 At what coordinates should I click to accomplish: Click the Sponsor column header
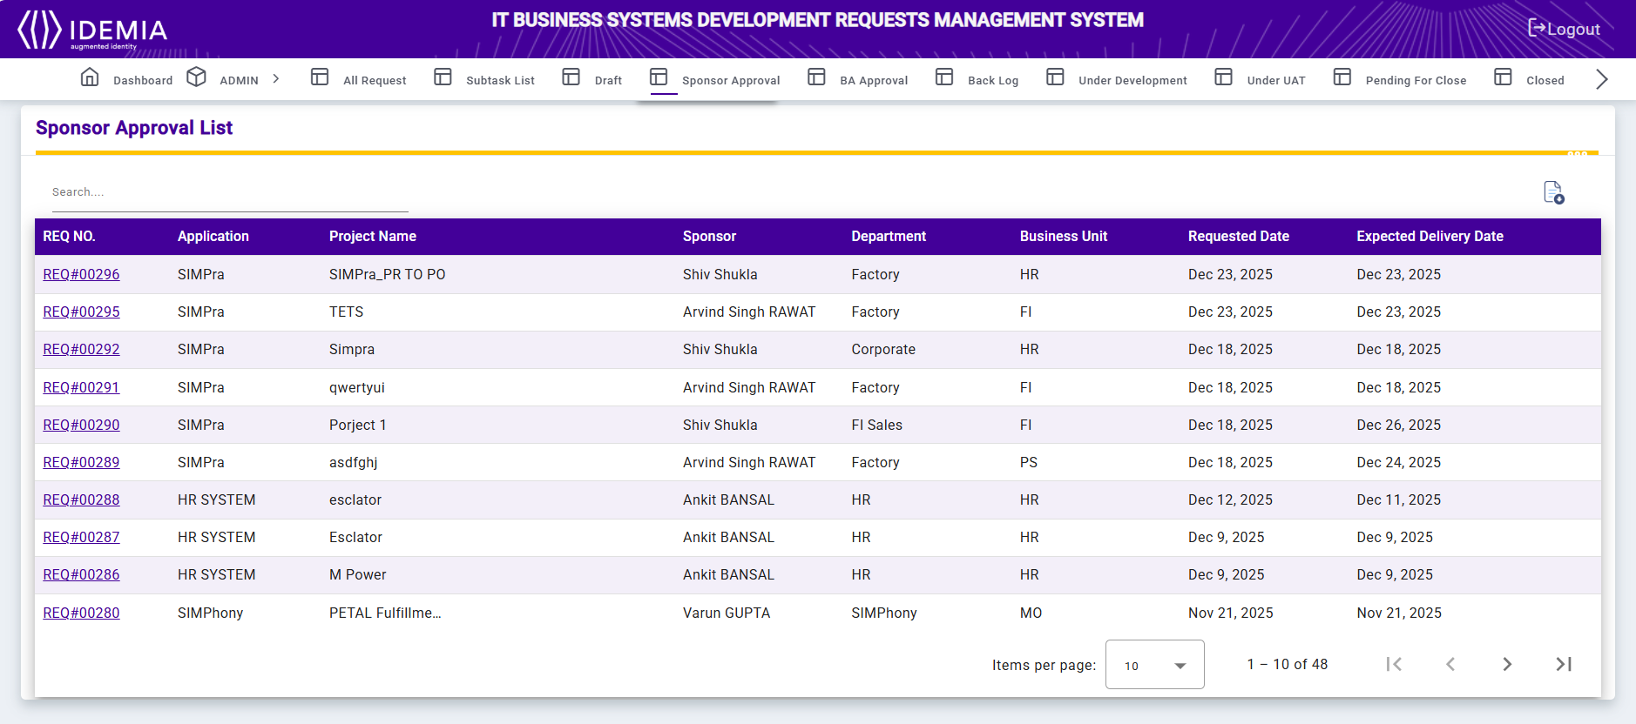coord(709,237)
